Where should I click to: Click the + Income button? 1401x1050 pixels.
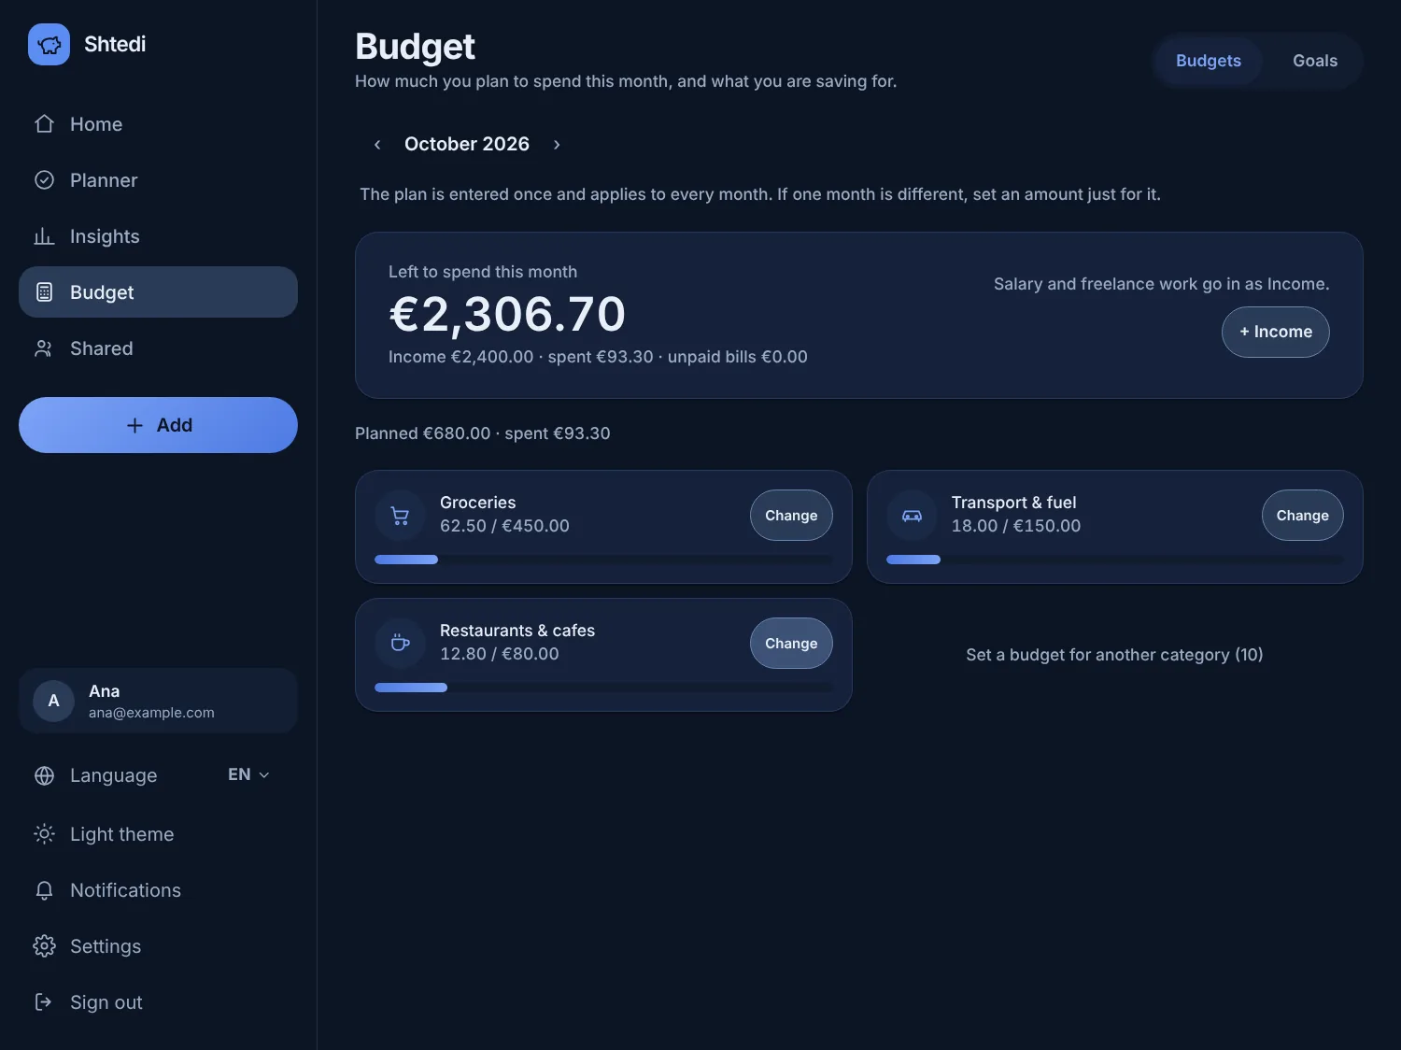pyautogui.click(x=1275, y=332)
